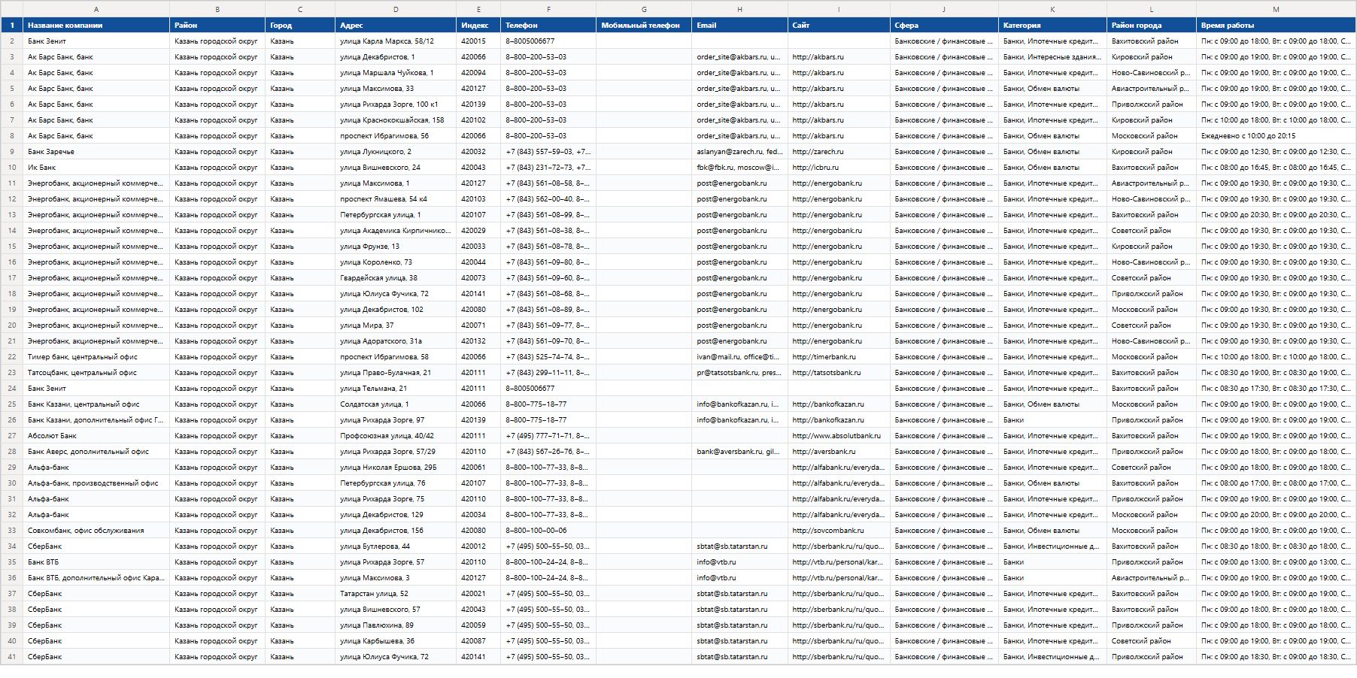Click address 'проспект Ибрагимова, 56'
This screenshot has height=678, width=1357.
pos(396,136)
